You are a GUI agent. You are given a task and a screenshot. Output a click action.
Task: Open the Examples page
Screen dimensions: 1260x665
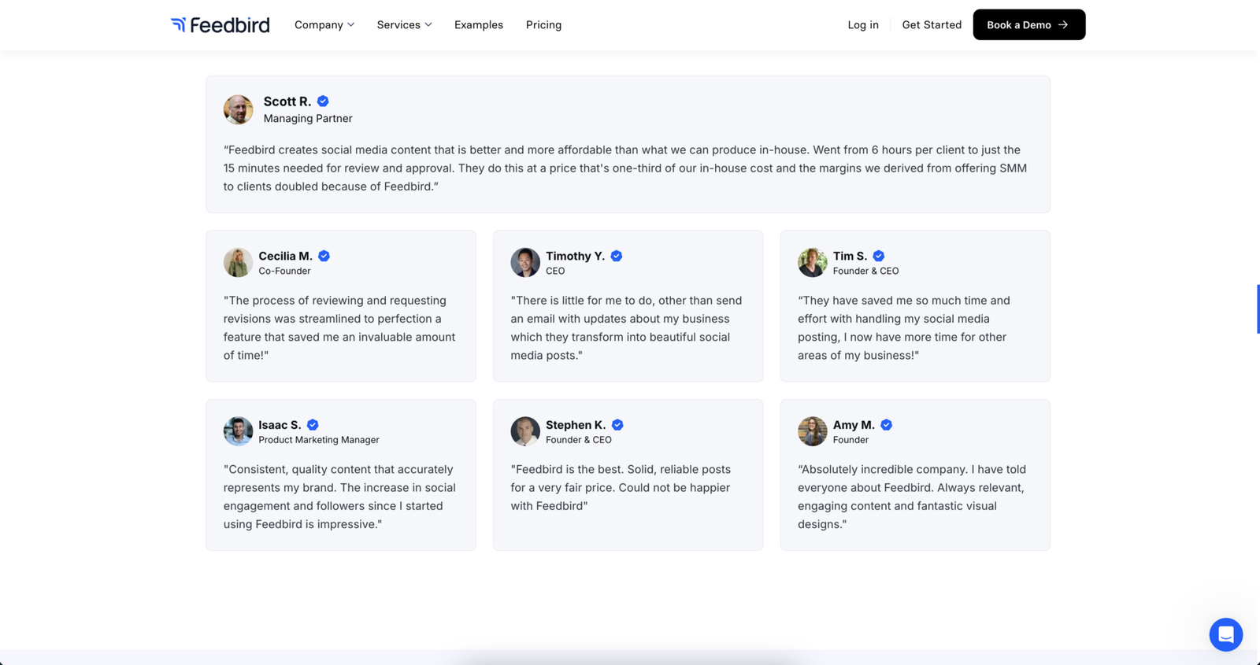(x=479, y=25)
